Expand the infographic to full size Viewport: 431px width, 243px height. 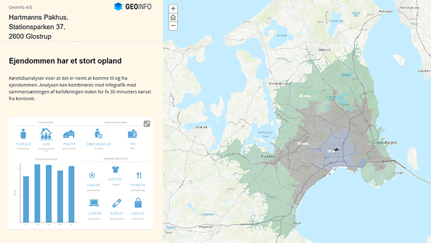click(x=147, y=123)
